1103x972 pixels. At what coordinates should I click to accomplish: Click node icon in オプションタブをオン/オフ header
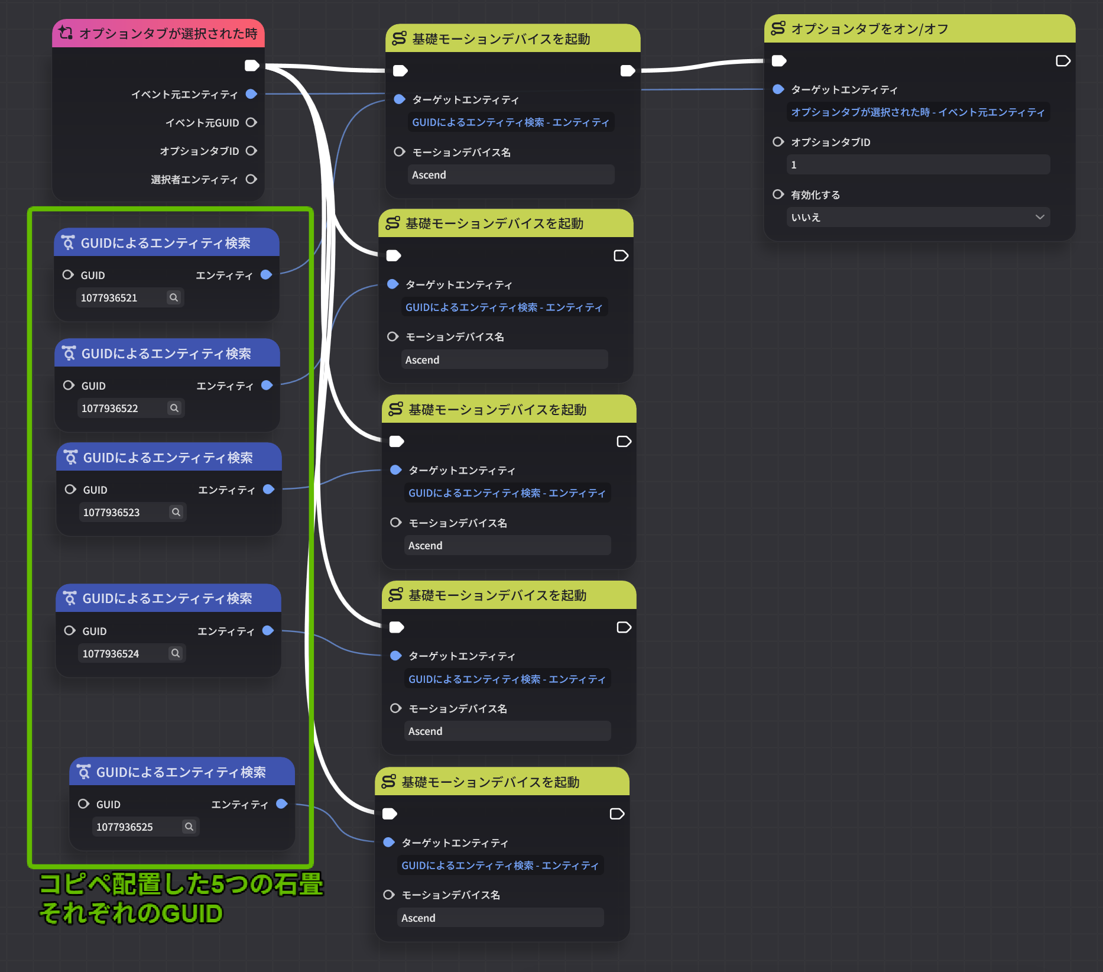[778, 28]
